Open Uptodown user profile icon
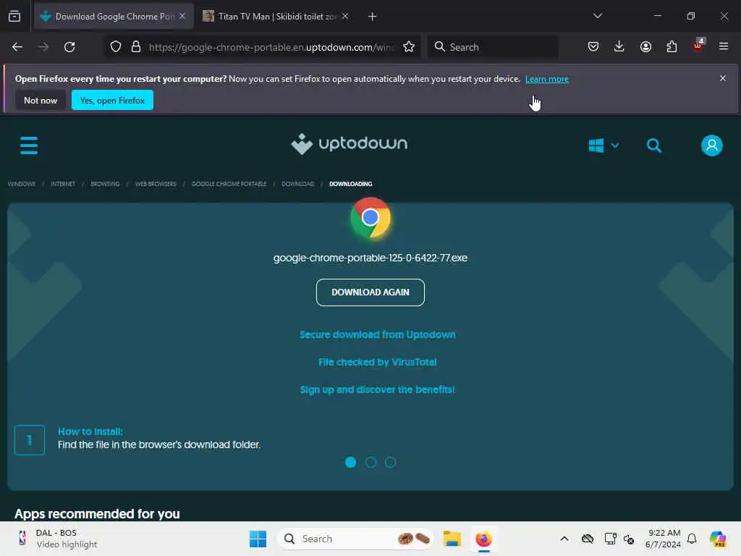This screenshot has height=556, width=741. tap(712, 145)
